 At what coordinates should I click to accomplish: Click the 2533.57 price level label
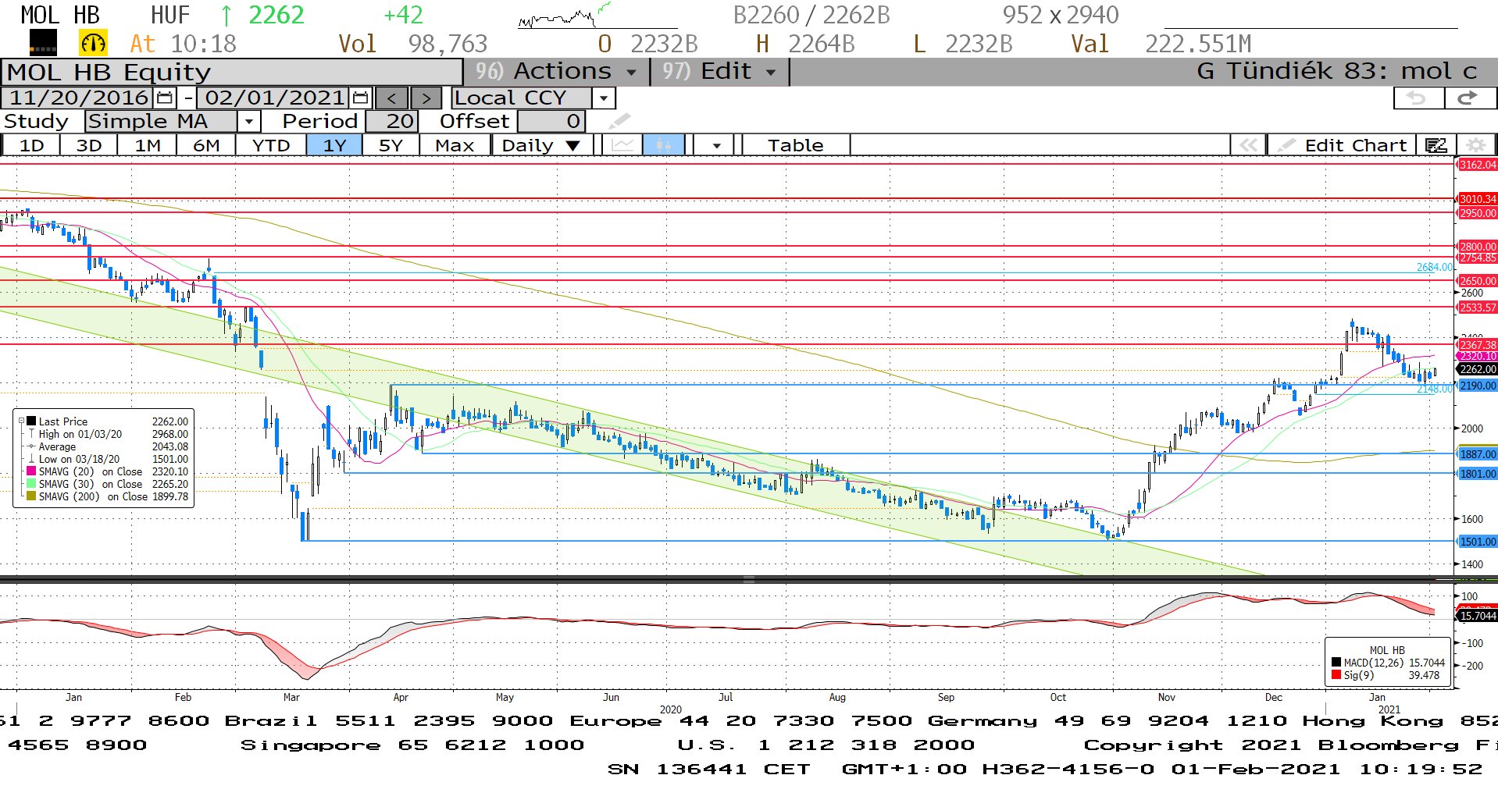[1478, 308]
